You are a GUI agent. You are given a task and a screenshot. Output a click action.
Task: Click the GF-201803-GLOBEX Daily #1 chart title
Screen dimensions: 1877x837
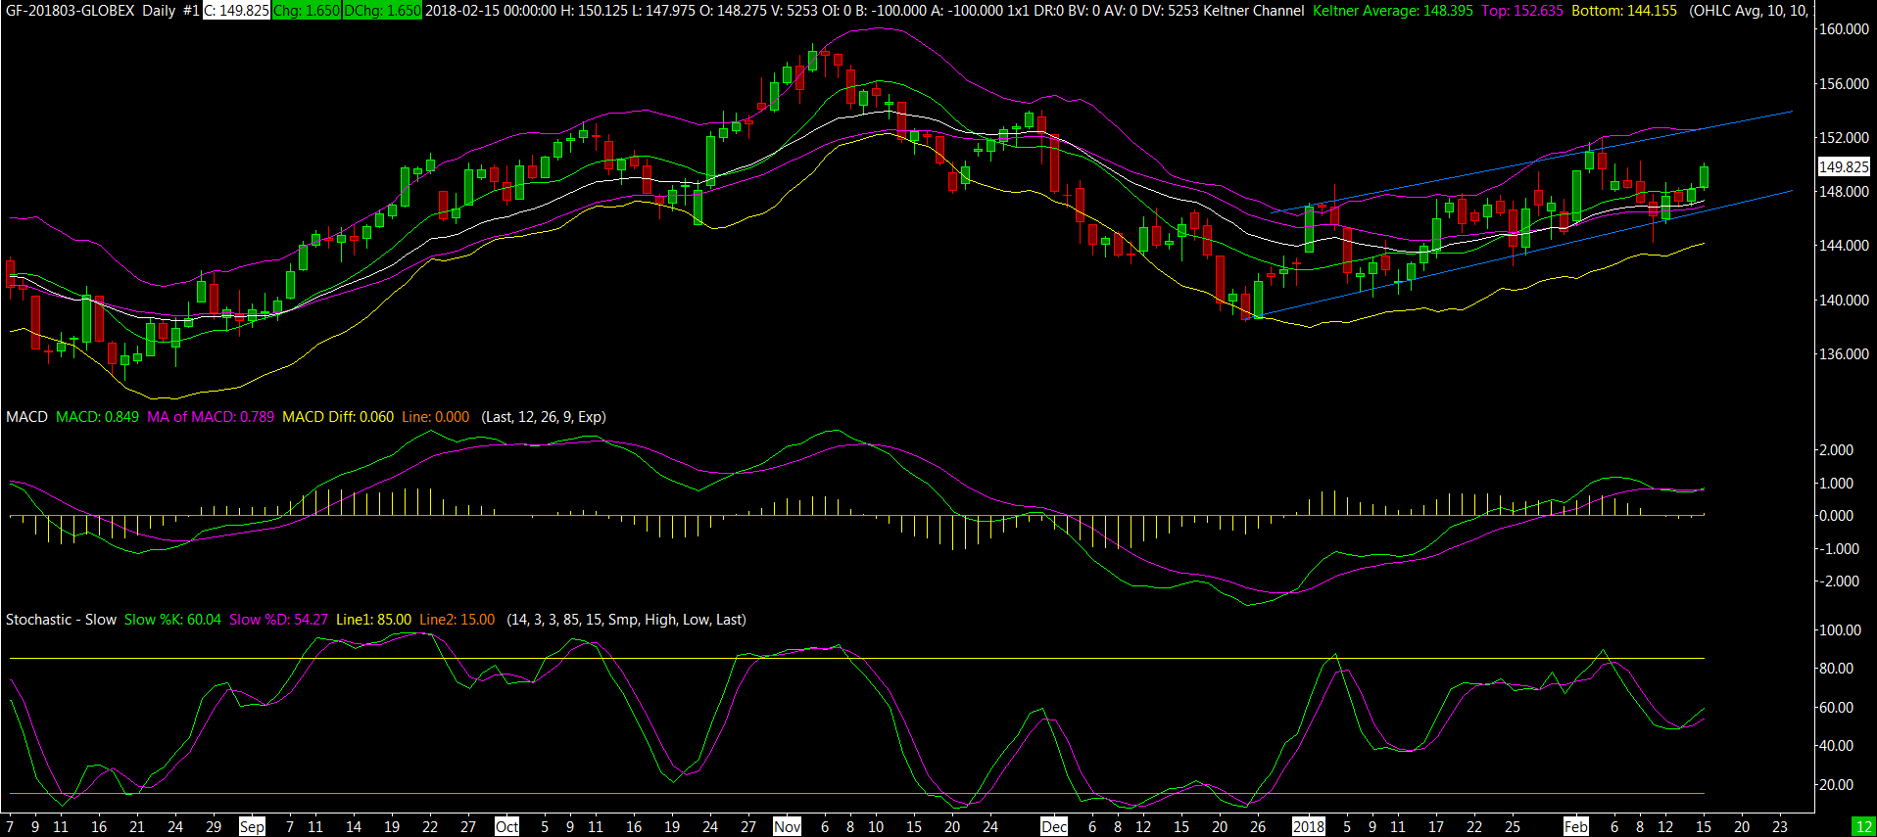[102, 11]
